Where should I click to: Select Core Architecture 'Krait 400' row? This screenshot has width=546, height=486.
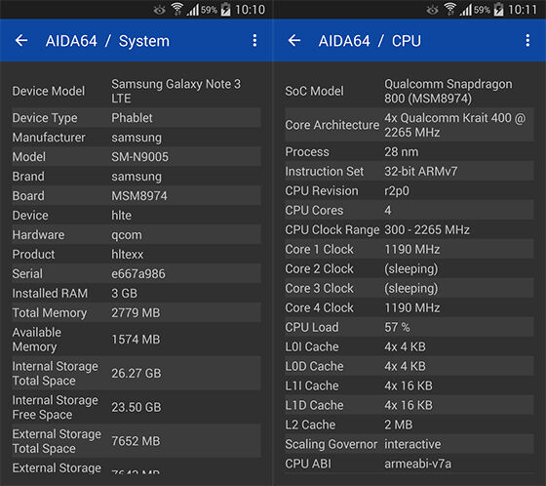coord(409,125)
